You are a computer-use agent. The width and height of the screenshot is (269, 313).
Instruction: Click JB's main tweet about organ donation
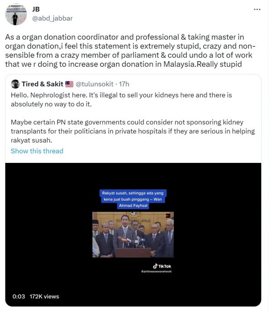click(x=130, y=50)
